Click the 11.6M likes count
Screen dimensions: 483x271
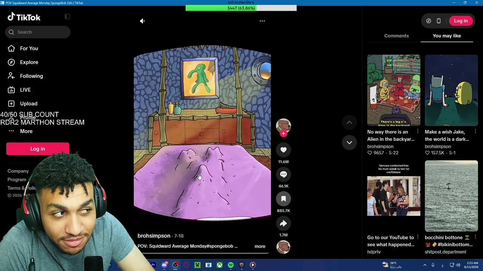pos(283,162)
